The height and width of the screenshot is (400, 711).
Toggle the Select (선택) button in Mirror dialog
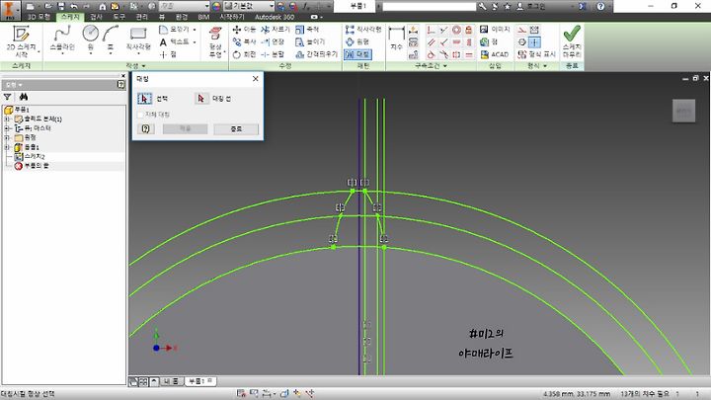(x=144, y=99)
